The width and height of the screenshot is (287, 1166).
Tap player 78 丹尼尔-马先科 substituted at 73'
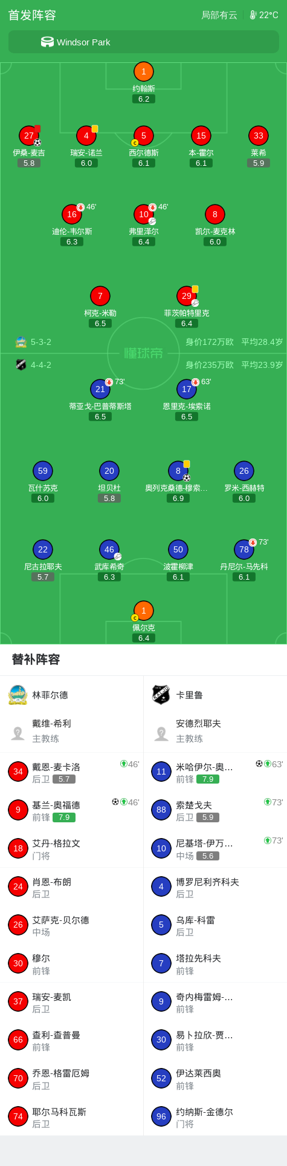coord(244,549)
